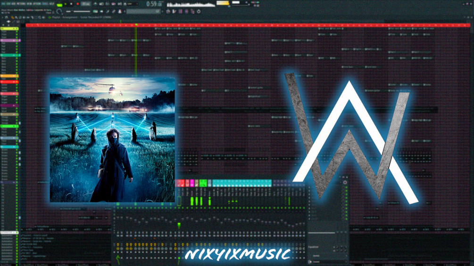
Task: Open the FILE menu
Action: (x=3, y=4)
